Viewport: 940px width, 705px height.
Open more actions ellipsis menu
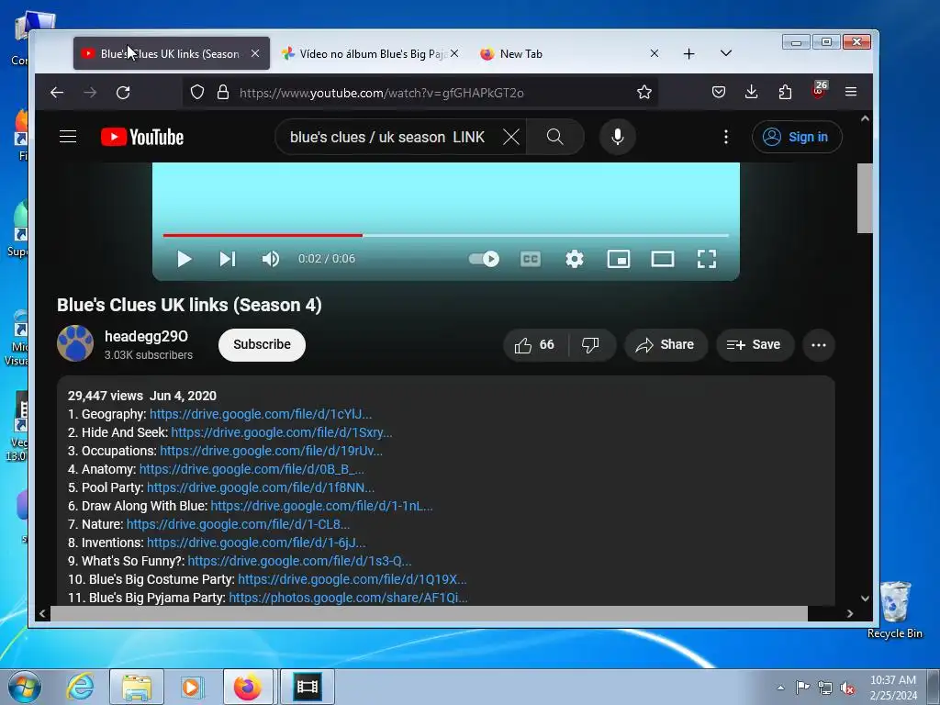pos(818,345)
